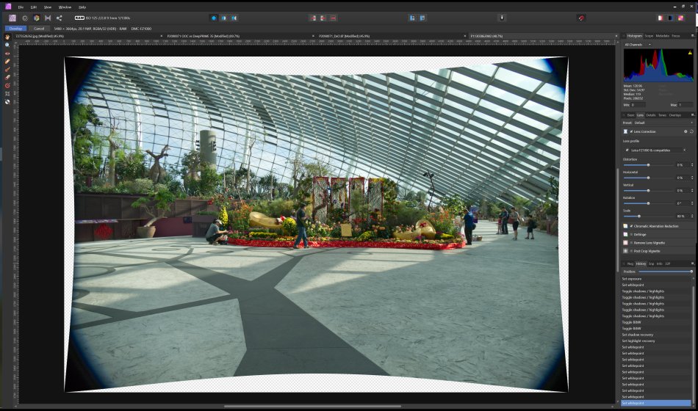
Task: Select the Red Eye Removal tool
Action: click(7, 54)
